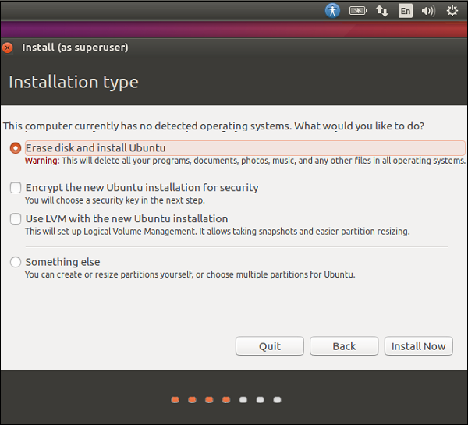Enable Encrypt the new Ubuntu installation
This screenshot has width=468, height=425.
(x=16, y=188)
